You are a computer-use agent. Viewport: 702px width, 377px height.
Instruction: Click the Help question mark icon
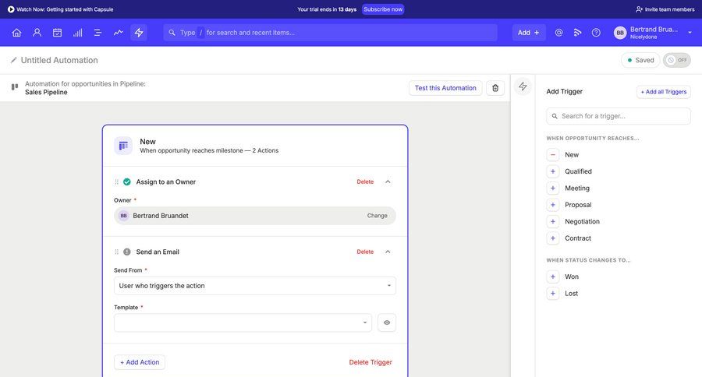[596, 33]
